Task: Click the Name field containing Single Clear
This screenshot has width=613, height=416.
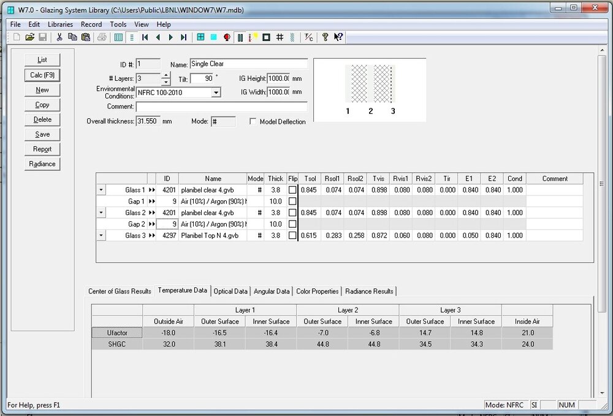Action: [248, 64]
